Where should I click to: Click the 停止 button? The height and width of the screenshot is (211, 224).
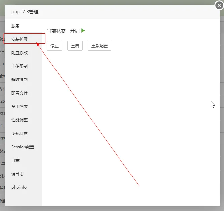(54, 46)
